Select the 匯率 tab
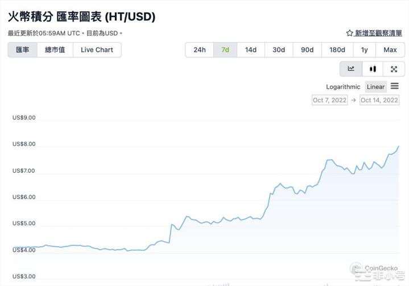 click(x=23, y=50)
